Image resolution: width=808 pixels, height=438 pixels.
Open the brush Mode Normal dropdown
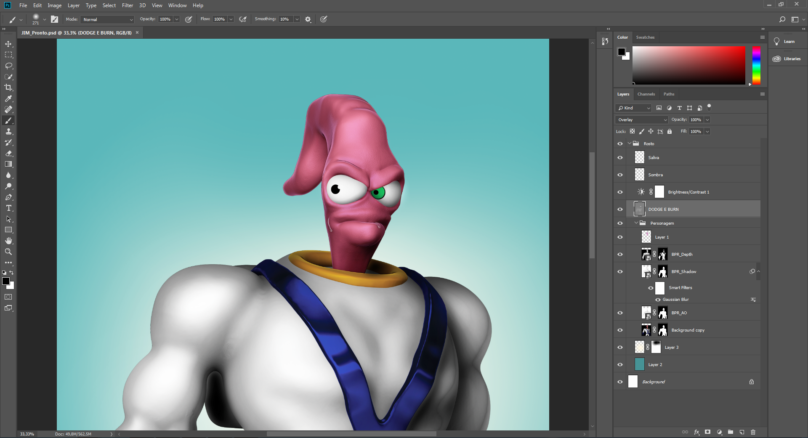[x=107, y=19]
